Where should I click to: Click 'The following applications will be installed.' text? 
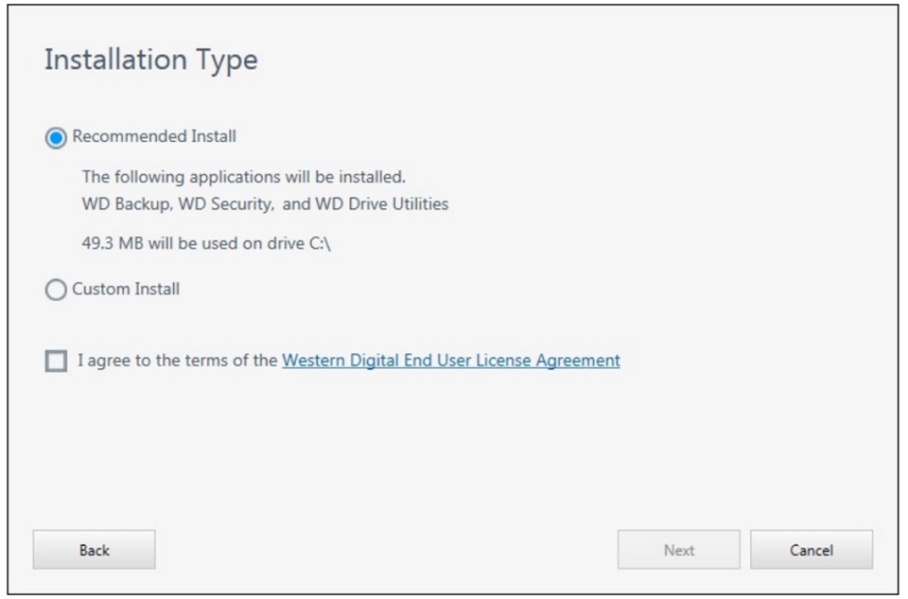(x=244, y=177)
